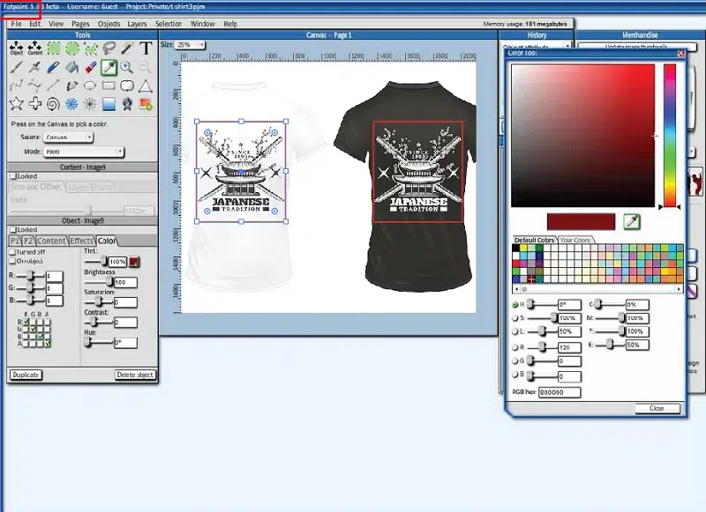Pick the Triangle shape tool
The width and height of the screenshot is (706, 512).
pyautogui.click(x=146, y=85)
